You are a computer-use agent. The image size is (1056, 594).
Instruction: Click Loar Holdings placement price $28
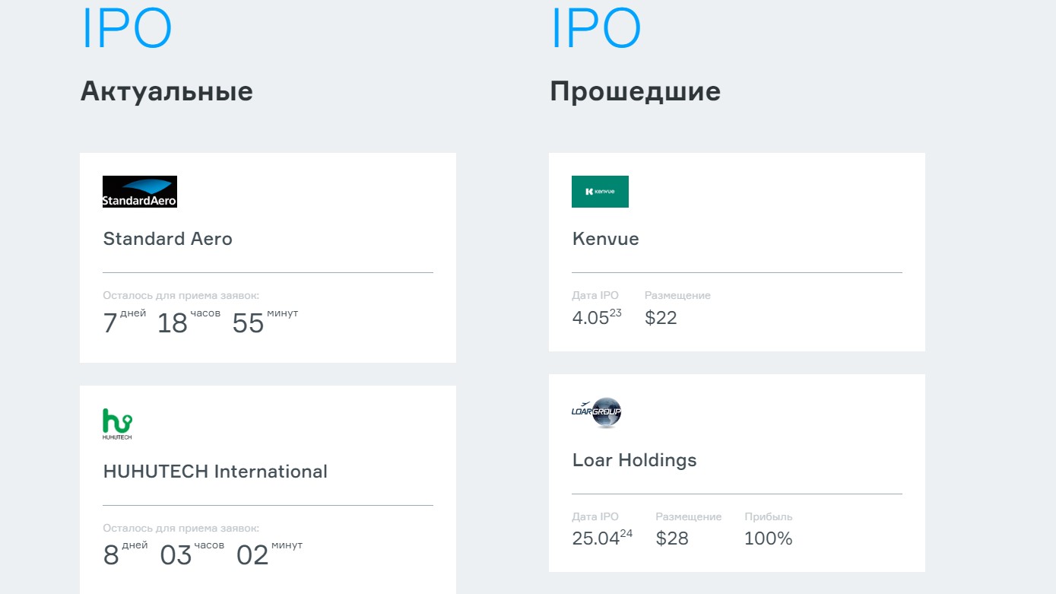point(672,538)
